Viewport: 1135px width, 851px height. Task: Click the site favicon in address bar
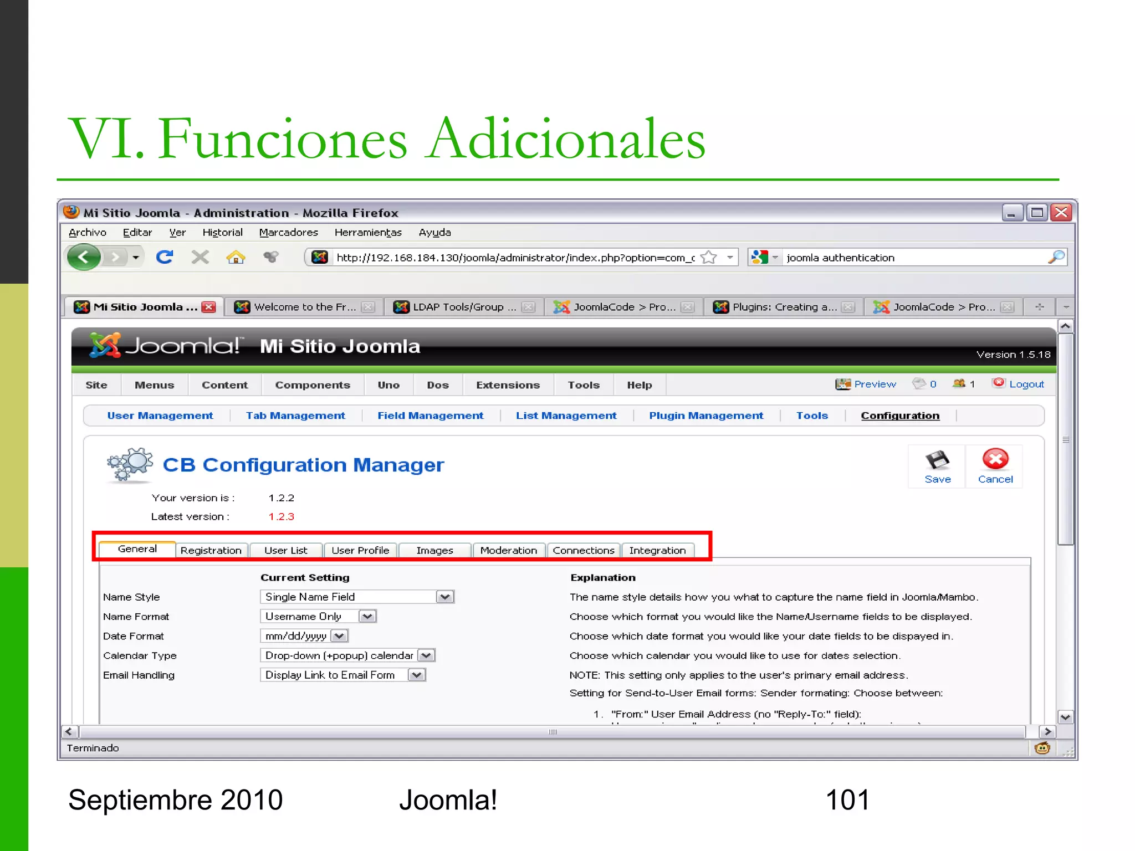tap(319, 257)
